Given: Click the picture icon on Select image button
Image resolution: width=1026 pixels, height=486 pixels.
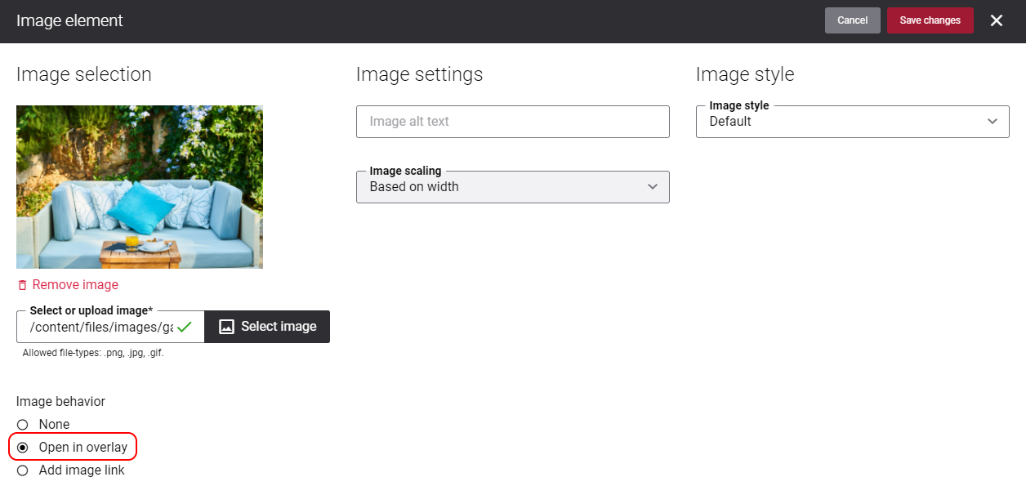Looking at the screenshot, I should [x=227, y=327].
